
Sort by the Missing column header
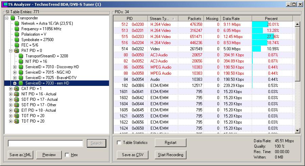coord(212,19)
